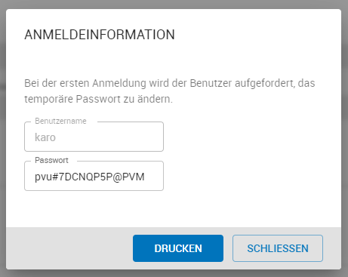Close the dialog with SCHLIESSEN
The width and height of the screenshot is (348, 277).
pos(278,248)
